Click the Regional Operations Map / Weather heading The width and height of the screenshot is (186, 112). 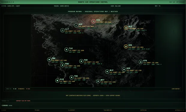point(93,11)
